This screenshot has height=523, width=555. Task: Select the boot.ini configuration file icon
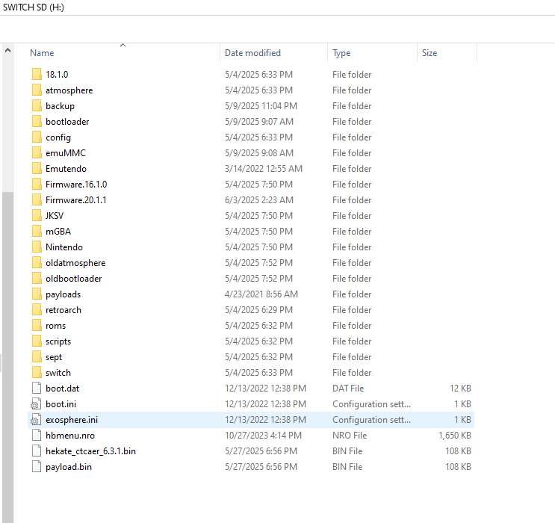point(36,403)
